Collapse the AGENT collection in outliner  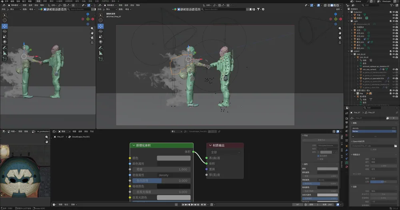tap(349, 51)
